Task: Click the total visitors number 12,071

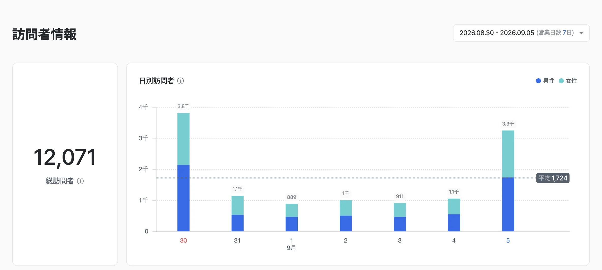Action: pyautogui.click(x=65, y=158)
